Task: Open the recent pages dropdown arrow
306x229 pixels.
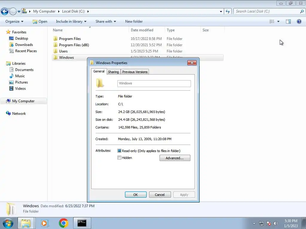Action: click(x=19, y=12)
